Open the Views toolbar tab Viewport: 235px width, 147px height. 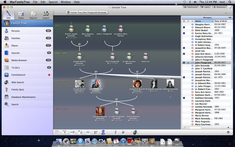coord(21,15)
